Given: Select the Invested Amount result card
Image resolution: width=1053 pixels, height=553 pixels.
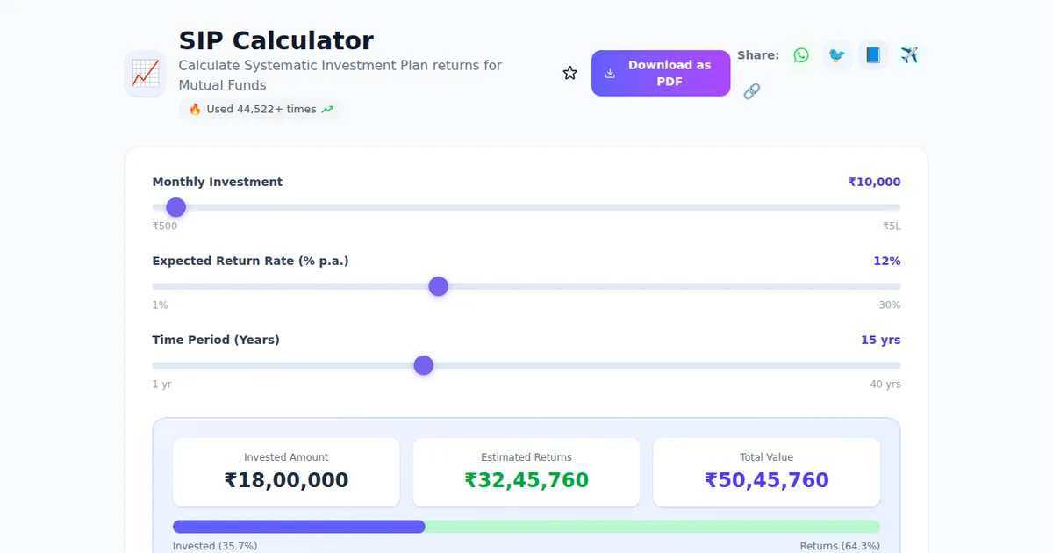Looking at the screenshot, I should pos(286,472).
